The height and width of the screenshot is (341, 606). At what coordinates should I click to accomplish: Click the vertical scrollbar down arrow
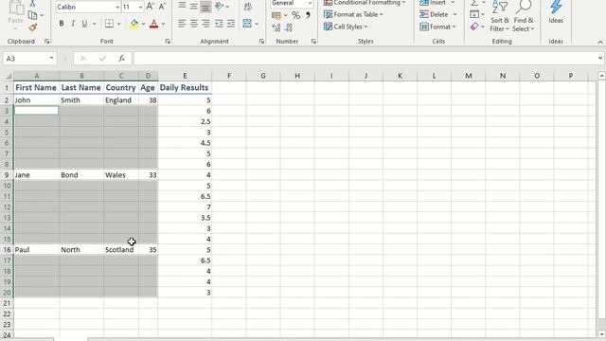[x=601, y=334]
